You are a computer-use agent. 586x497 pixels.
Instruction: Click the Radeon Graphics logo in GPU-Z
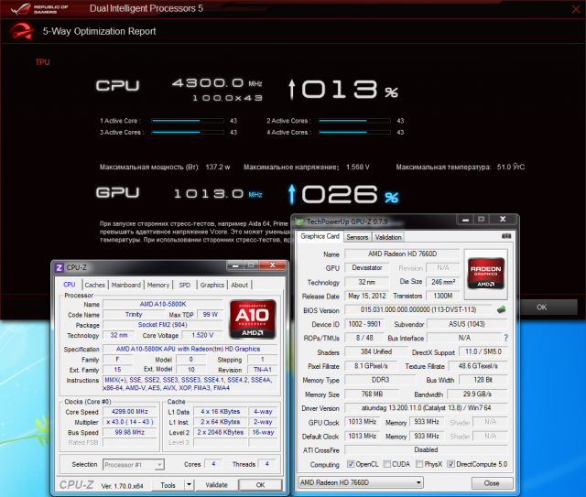point(486,275)
